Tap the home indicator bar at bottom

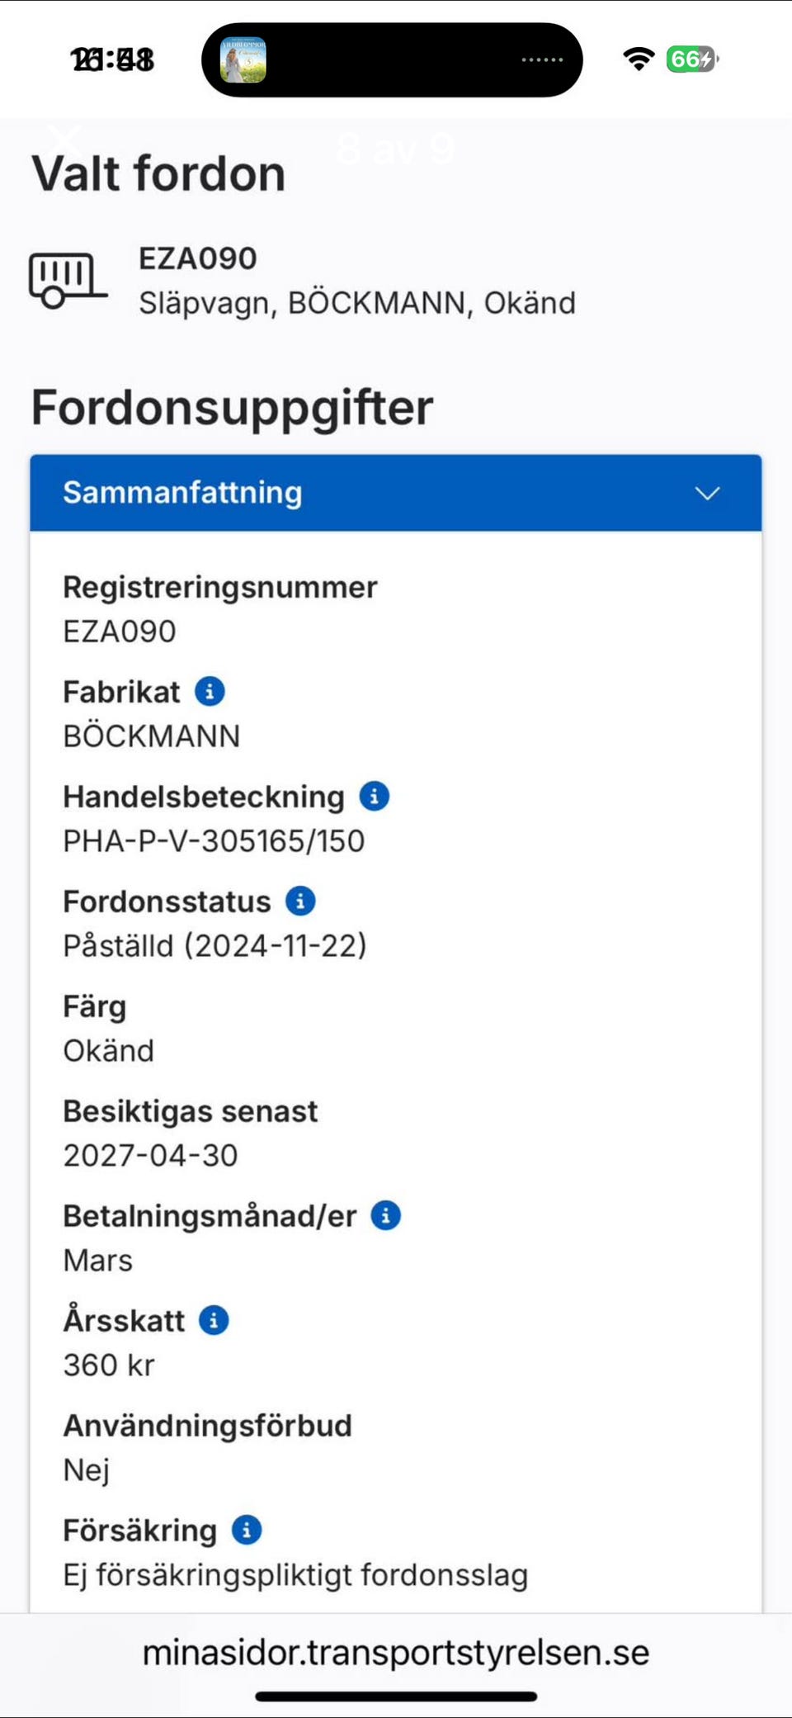(396, 1697)
